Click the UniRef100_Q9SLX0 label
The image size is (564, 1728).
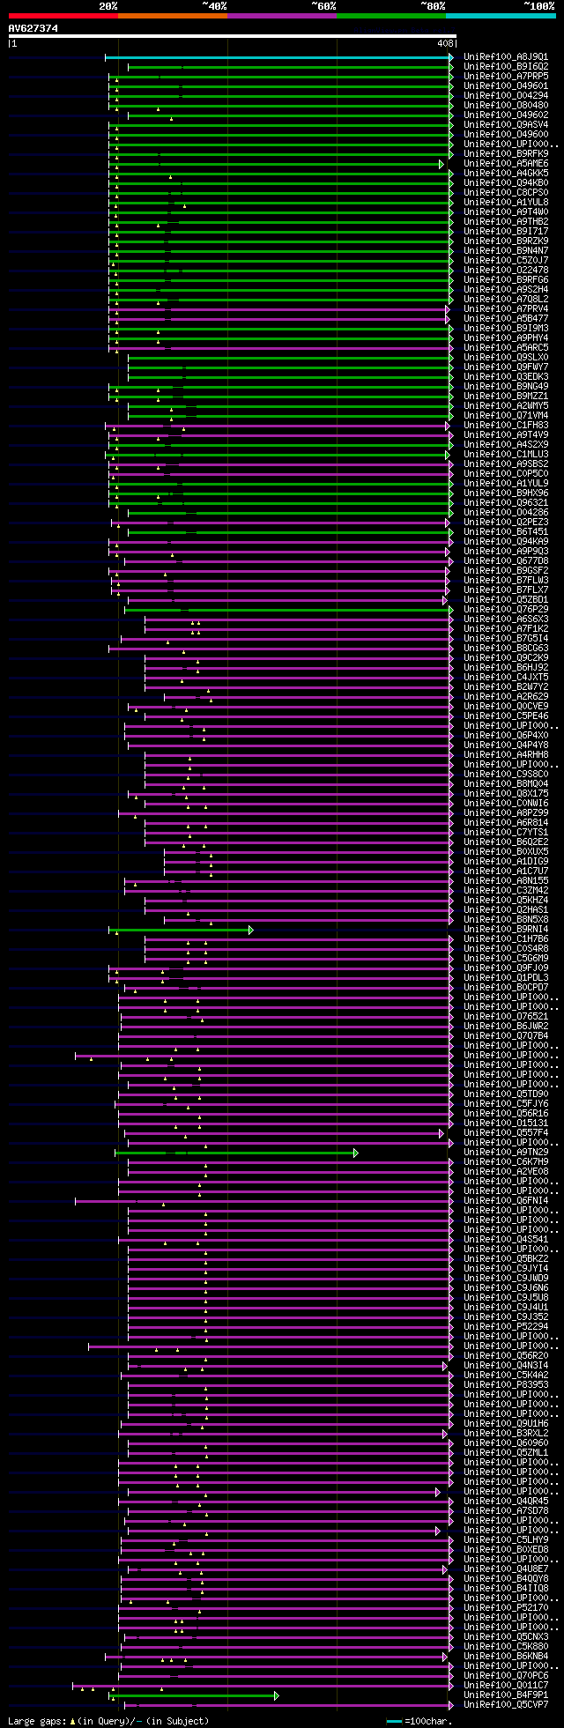[506, 358]
